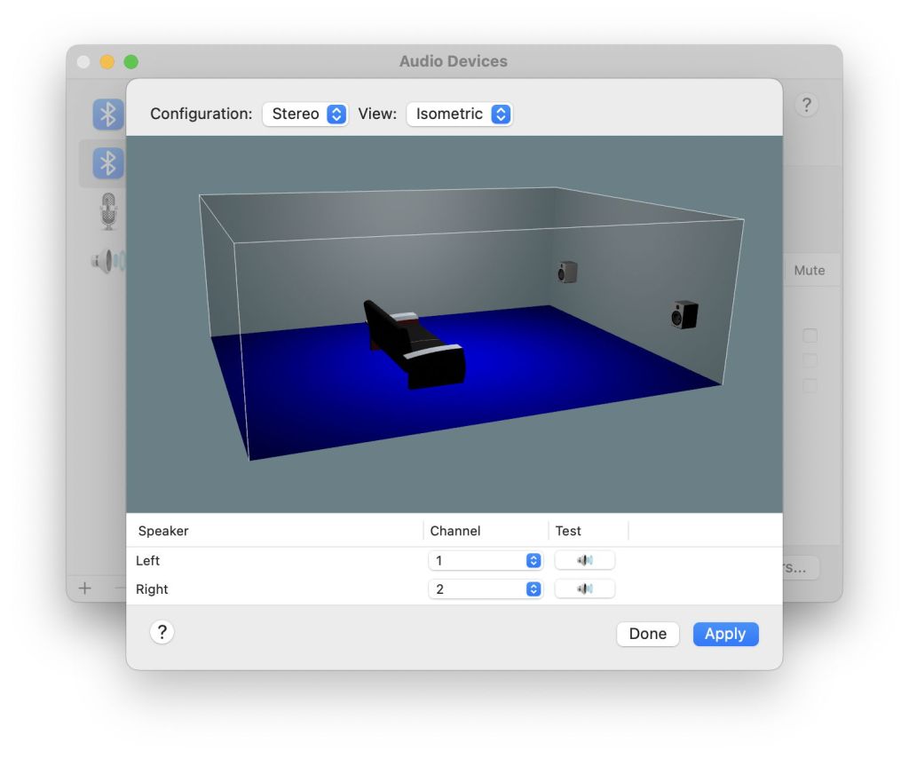909x758 pixels.
Task: Click the plus button to add device
Action: (x=85, y=588)
